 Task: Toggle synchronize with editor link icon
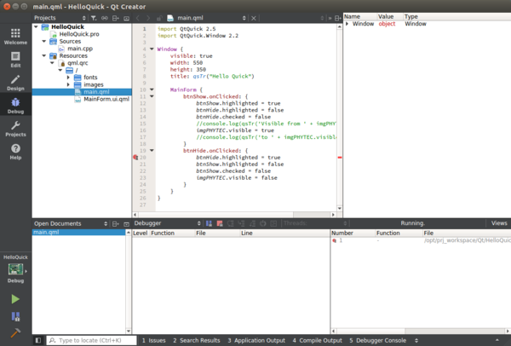click(105, 18)
